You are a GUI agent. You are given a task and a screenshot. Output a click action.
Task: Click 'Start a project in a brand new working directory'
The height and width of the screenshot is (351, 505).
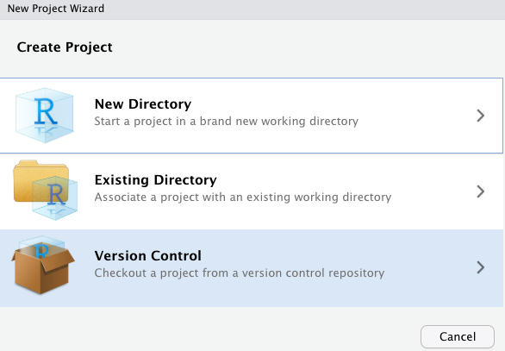click(x=226, y=122)
